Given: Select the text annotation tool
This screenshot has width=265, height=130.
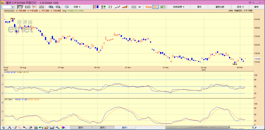Looking at the screenshot, I should pyautogui.click(x=9, y=128).
